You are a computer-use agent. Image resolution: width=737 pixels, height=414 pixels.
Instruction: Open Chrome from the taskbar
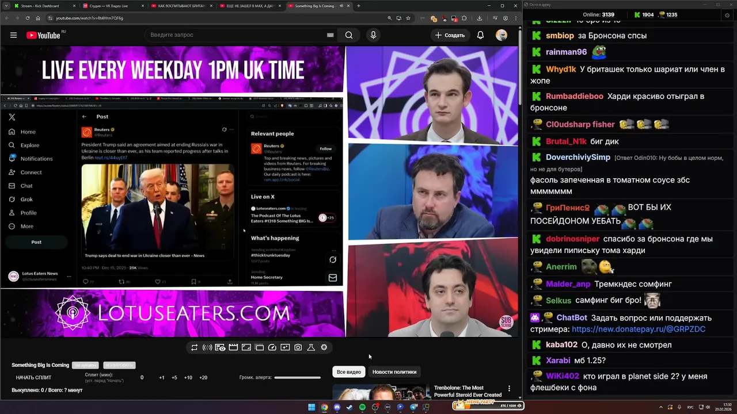point(324,407)
